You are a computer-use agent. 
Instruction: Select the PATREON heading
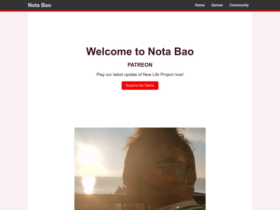[x=140, y=65]
